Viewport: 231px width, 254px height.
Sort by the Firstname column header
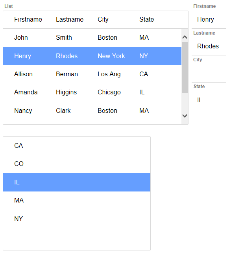pos(28,20)
